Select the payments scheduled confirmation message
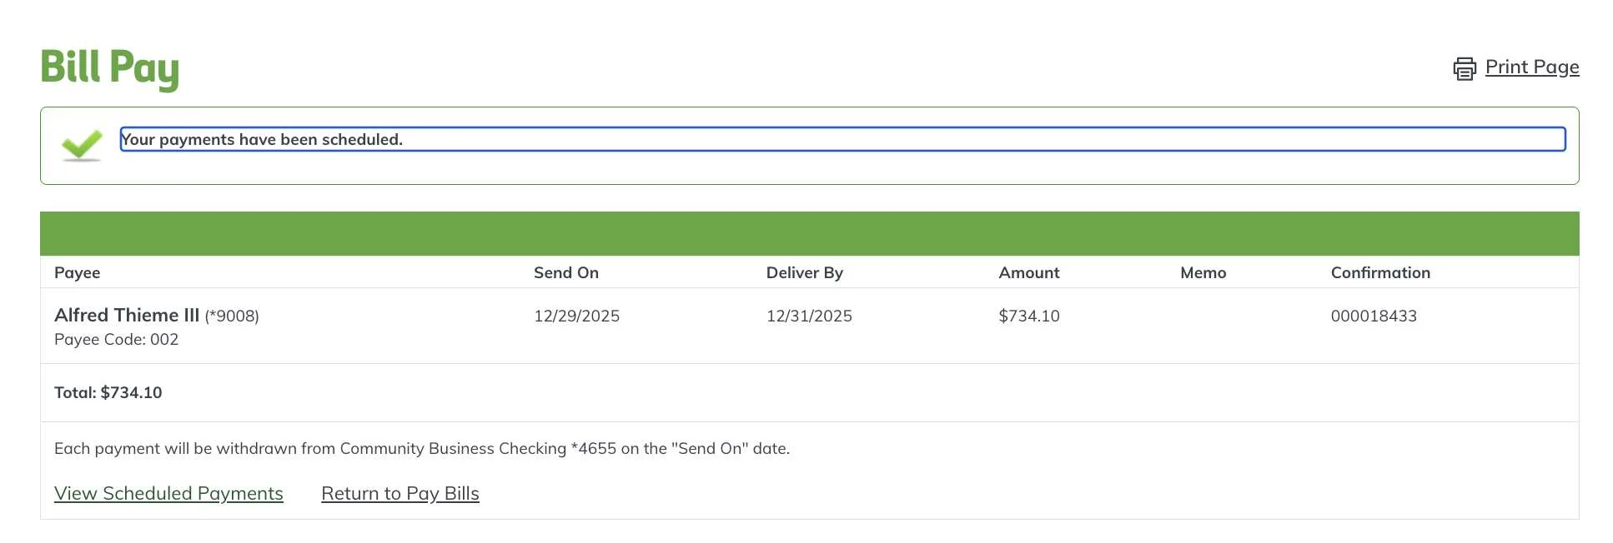Screen dimensions: 1613x543 point(262,140)
